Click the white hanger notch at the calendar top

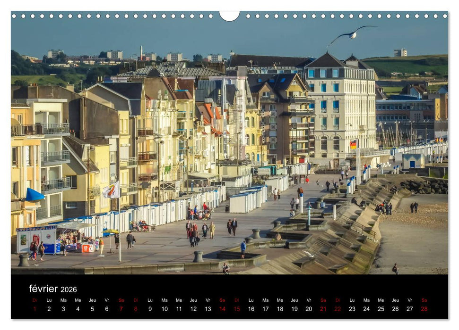tap(229, 14)
